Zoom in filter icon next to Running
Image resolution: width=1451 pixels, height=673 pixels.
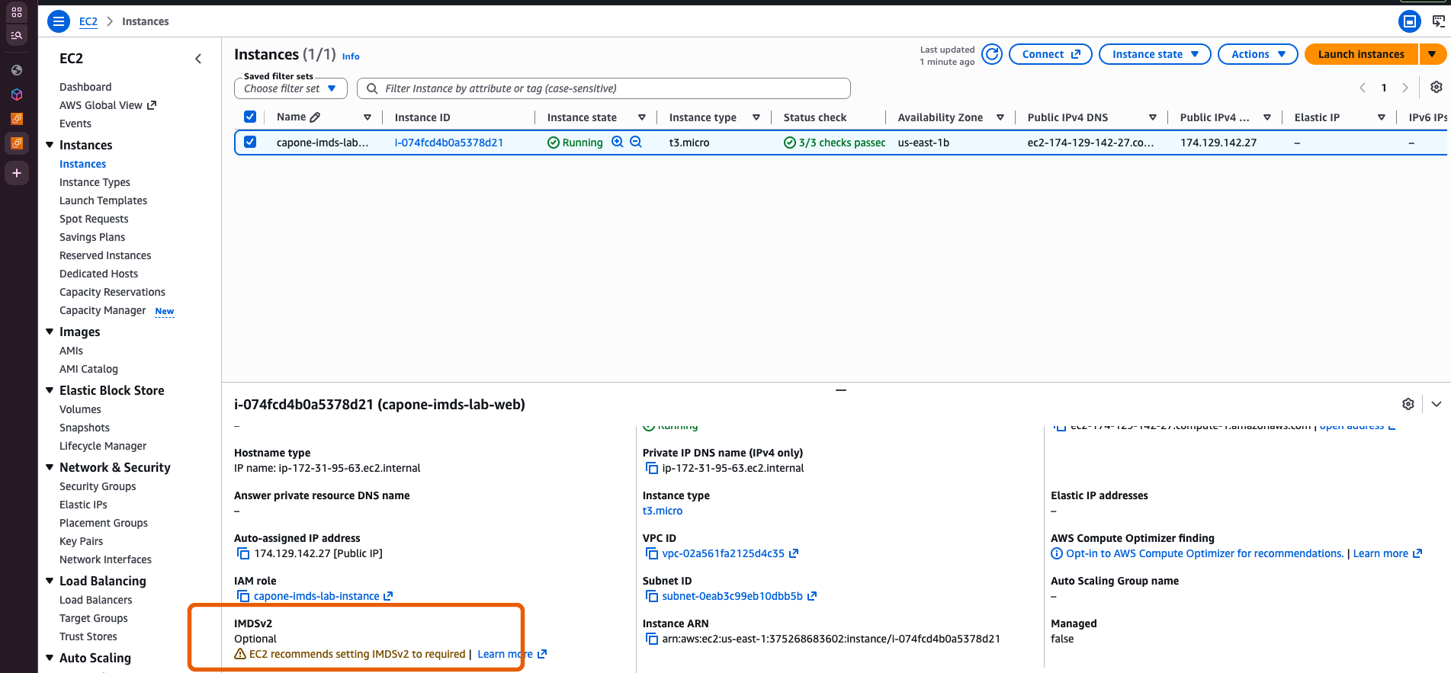pos(618,142)
